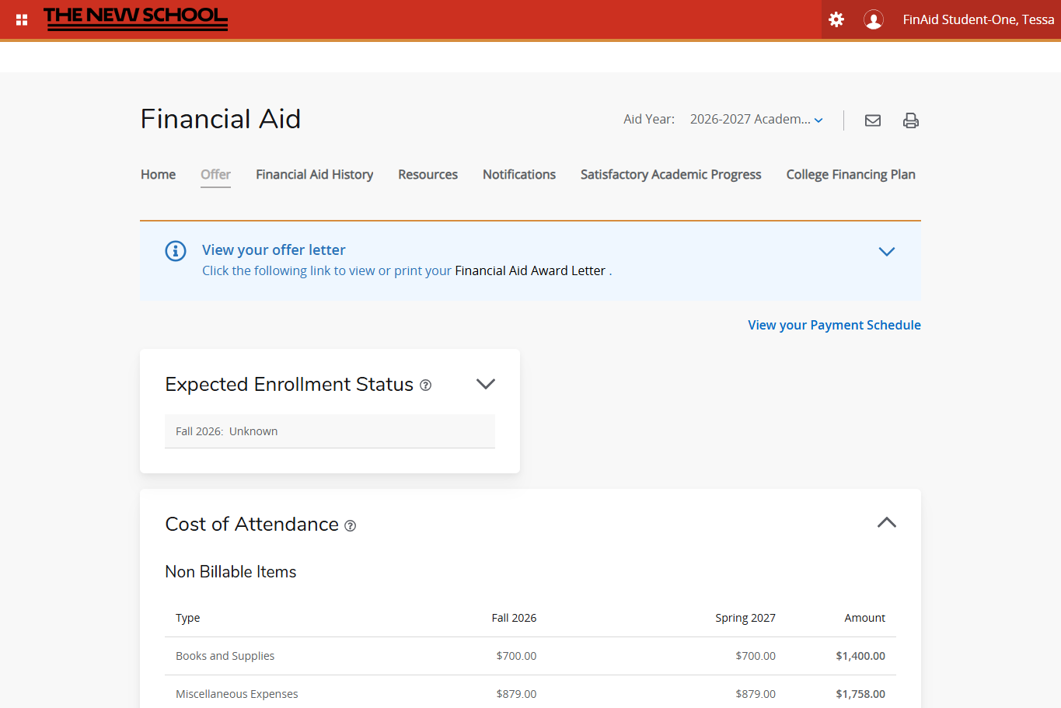Click Cost of Attendance help icon

(350, 526)
